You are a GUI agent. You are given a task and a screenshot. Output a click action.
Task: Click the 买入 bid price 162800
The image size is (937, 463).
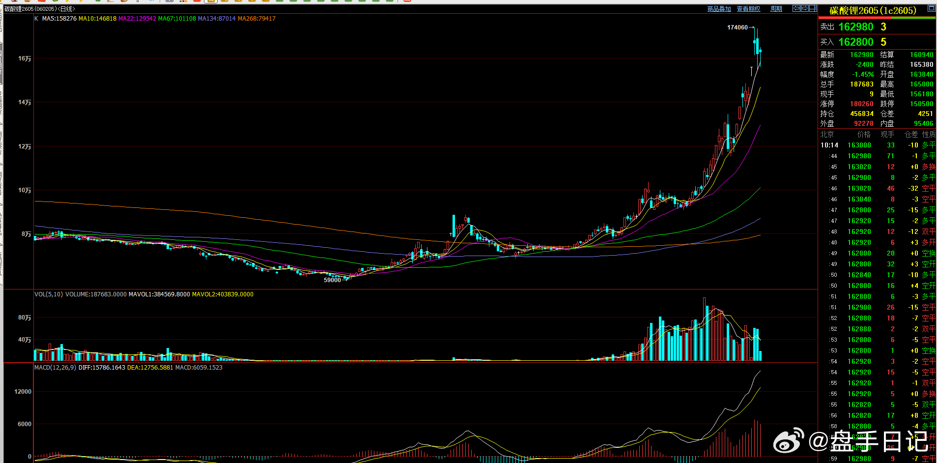pos(856,42)
